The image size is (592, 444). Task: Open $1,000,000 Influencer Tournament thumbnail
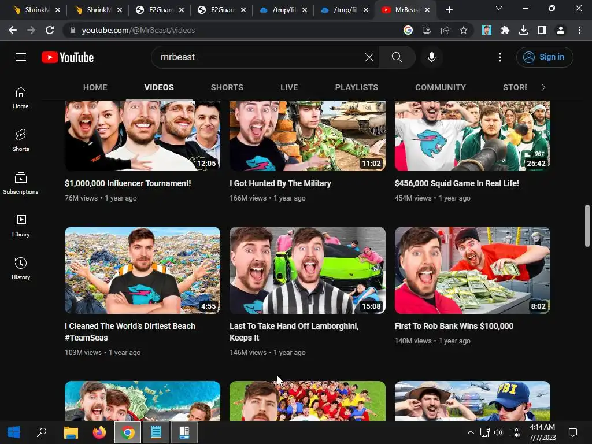click(142, 135)
